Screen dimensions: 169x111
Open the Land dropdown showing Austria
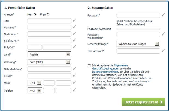[49, 54]
